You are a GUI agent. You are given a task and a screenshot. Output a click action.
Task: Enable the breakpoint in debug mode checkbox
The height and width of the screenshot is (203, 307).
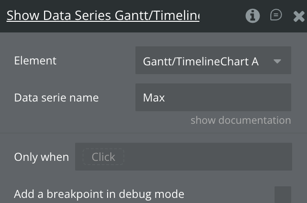click(x=282, y=194)
